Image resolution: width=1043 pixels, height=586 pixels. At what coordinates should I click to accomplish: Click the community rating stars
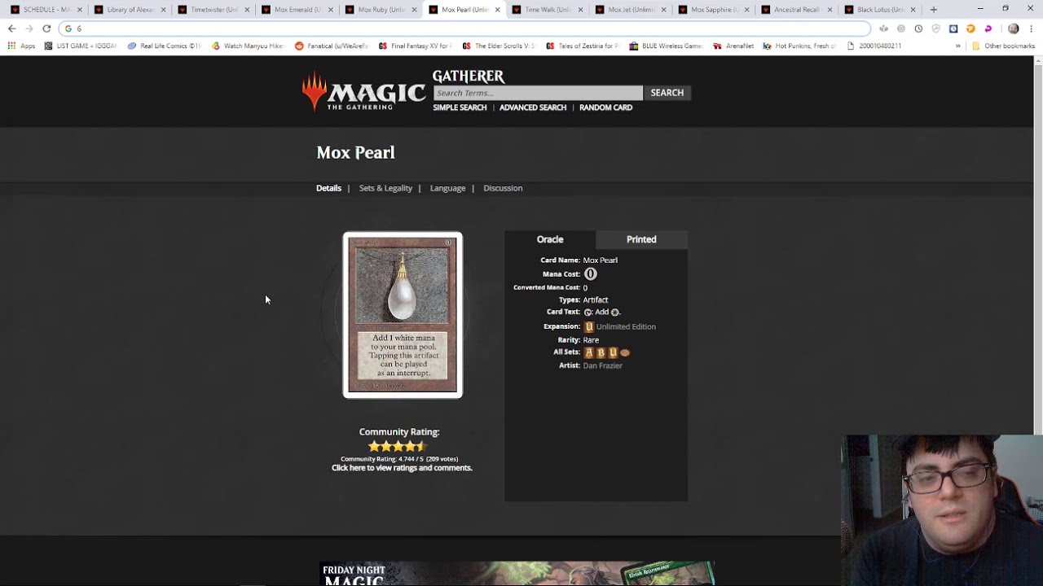tap(398, 446)
